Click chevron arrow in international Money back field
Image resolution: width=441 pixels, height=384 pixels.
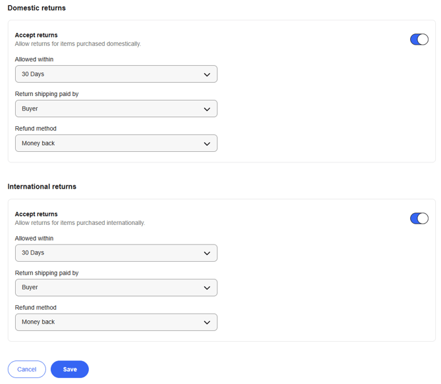coord(207,322)
